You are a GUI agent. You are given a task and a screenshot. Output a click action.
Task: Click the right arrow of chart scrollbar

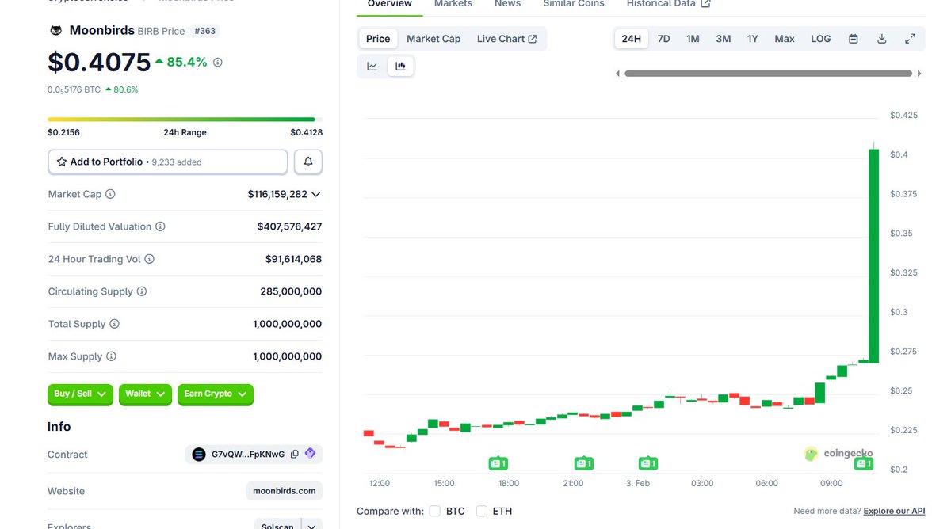point(919,74)
